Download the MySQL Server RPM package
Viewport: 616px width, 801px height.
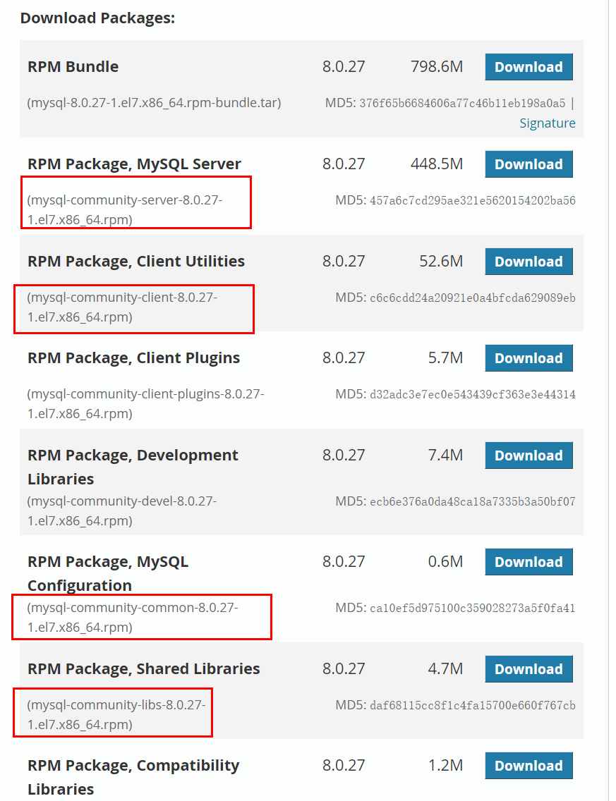click(529, 164)
